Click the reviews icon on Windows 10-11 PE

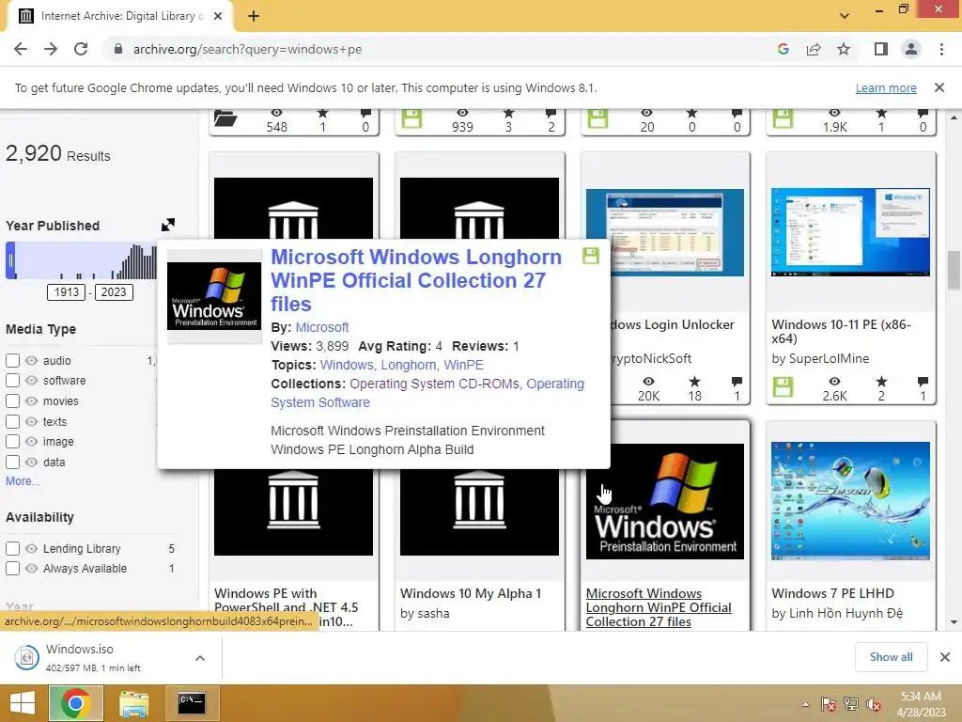pos(923,382)
